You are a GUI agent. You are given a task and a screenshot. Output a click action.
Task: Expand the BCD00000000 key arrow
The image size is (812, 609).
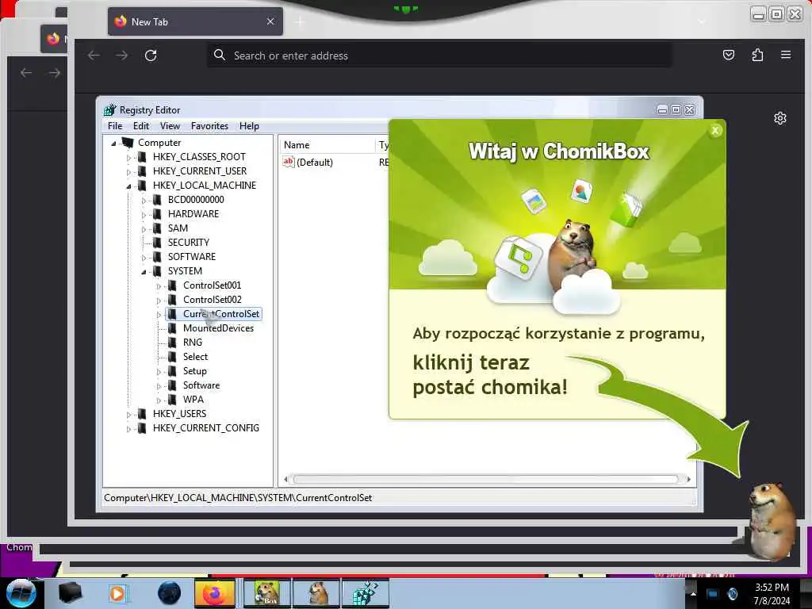coord(144,200)
